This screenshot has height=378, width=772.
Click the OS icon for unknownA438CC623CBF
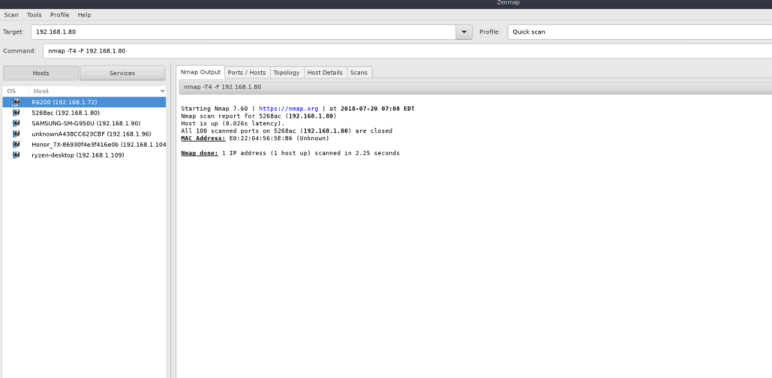(x=15, y=134)
